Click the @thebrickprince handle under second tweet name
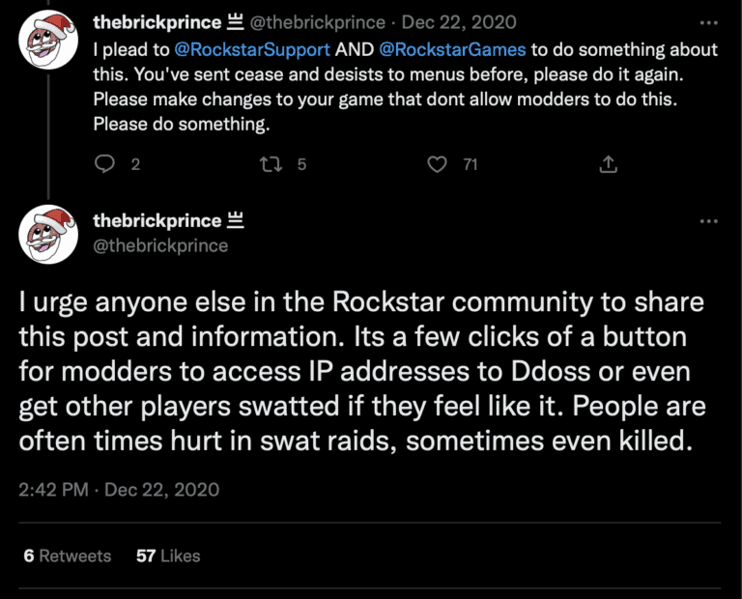Screen dimensions: 742x599 (160, 245)
